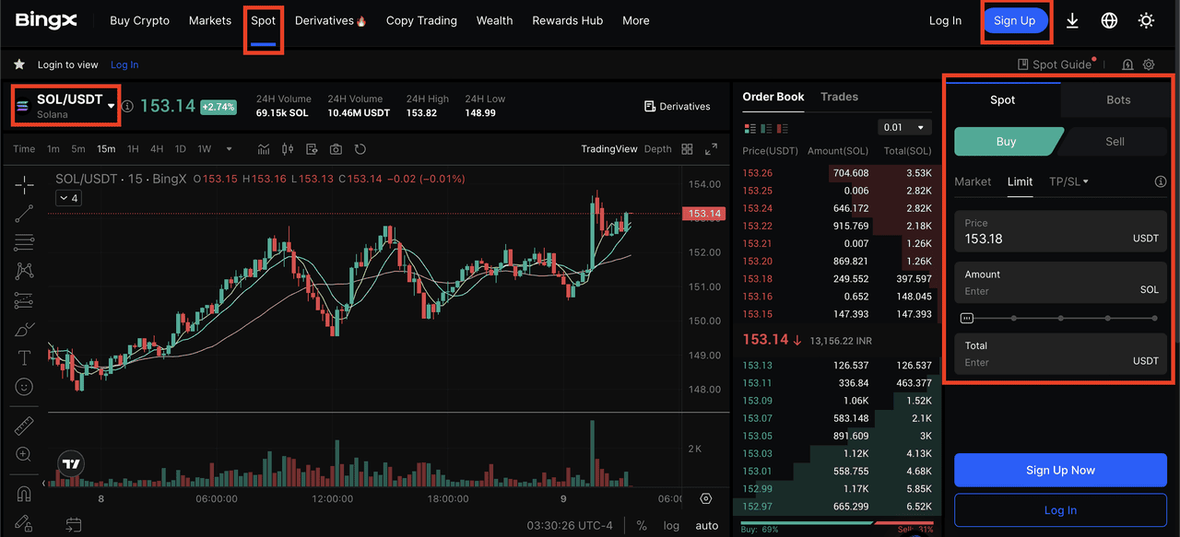Select the Market order tab

(973, 181)
